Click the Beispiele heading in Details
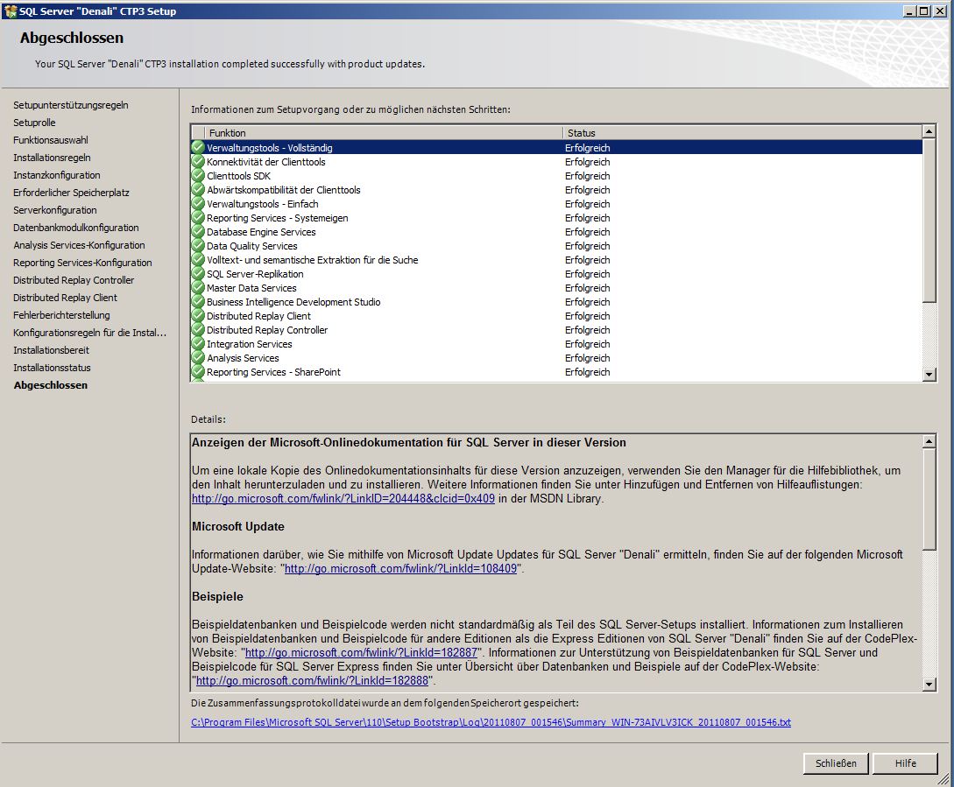Image resolution: width=954 pixels, height=787 pixels. pyautogui.click(x=217, y=596)
